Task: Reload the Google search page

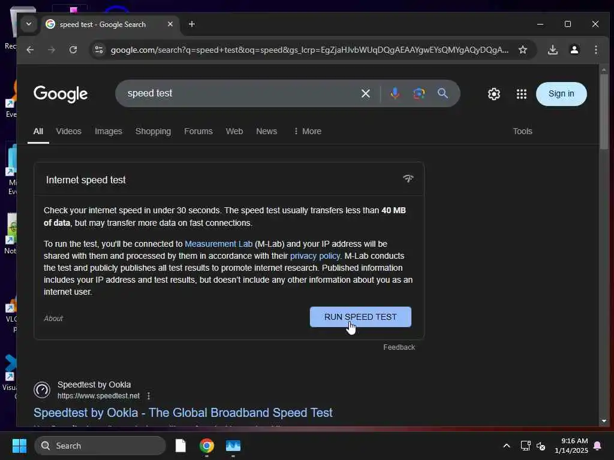Action: tap(73, 50)
